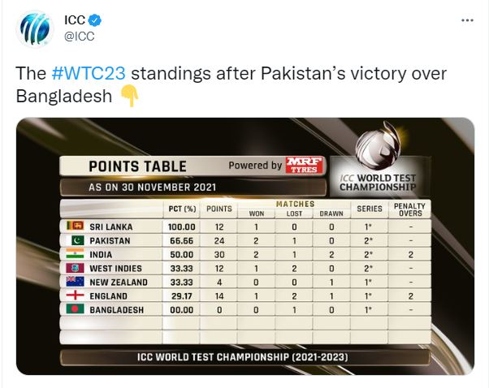Open the tweet's three-dot more menu

coord(467,20)
